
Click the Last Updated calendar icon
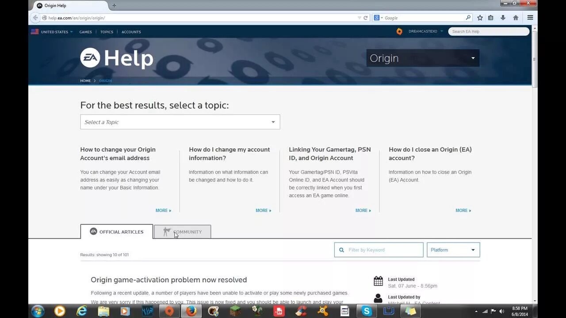pos(378,281)
